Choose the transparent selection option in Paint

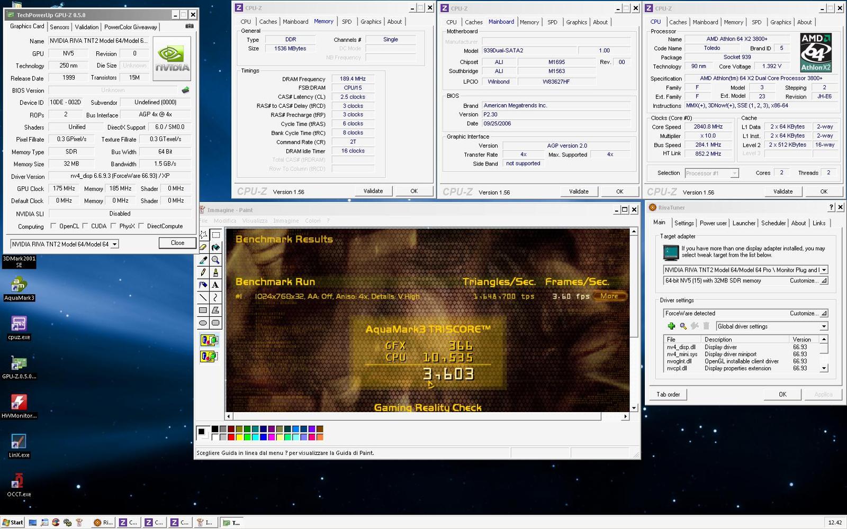click(209, 357)
